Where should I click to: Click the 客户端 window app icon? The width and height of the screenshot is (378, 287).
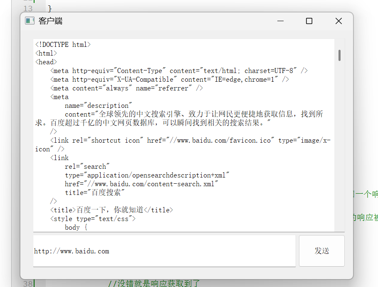pyautogui.click(x=30, y=21)
